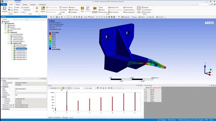Toggle the Frequency [Hz] checkbox in Tabular Data

[x=151, y=87]
